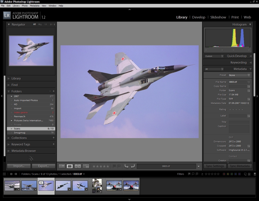Image resolution: width=259 pixels, height=201 pixels.
Task: Flag the photo as a pick
Action: click(x=114, y=166)
